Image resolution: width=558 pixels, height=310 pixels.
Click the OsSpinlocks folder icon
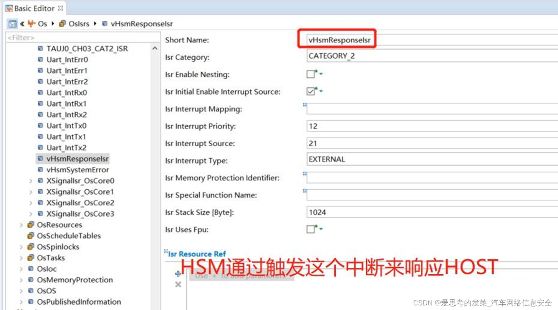pos(31,247)
